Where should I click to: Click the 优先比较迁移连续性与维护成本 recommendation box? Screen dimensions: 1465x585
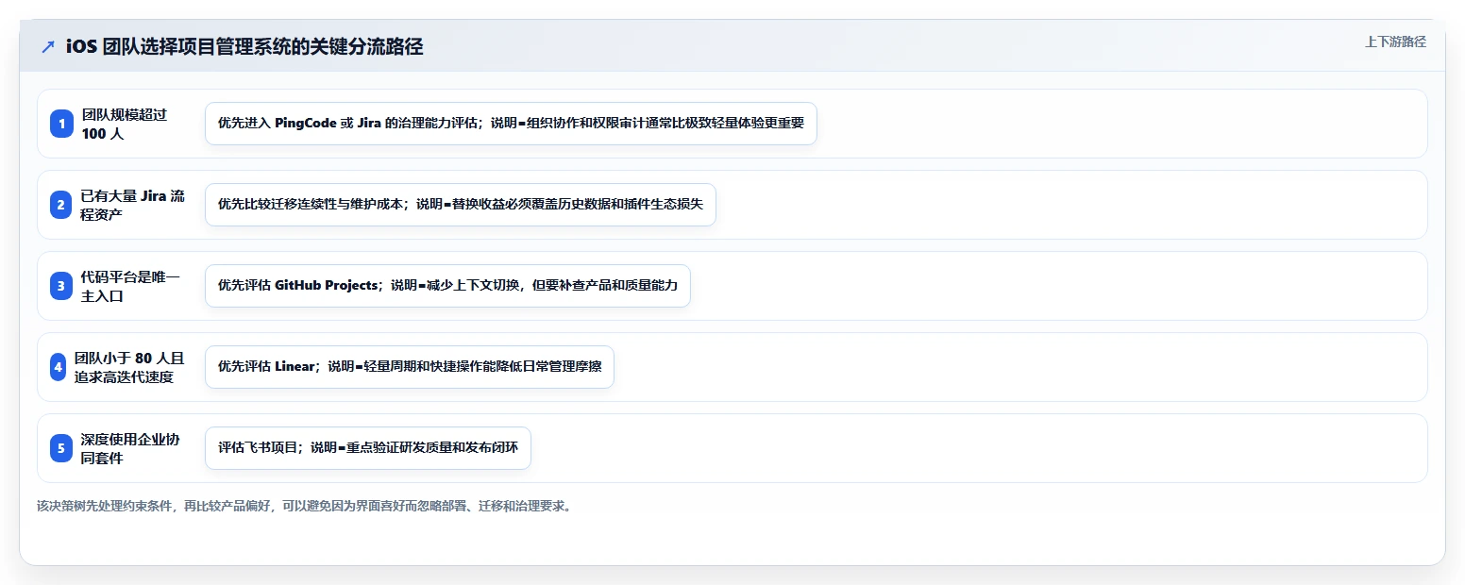pyautogui.click(x=461, y=205)
